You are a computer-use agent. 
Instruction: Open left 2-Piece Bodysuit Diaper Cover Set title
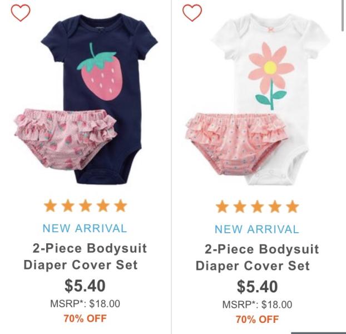[85, 257]
